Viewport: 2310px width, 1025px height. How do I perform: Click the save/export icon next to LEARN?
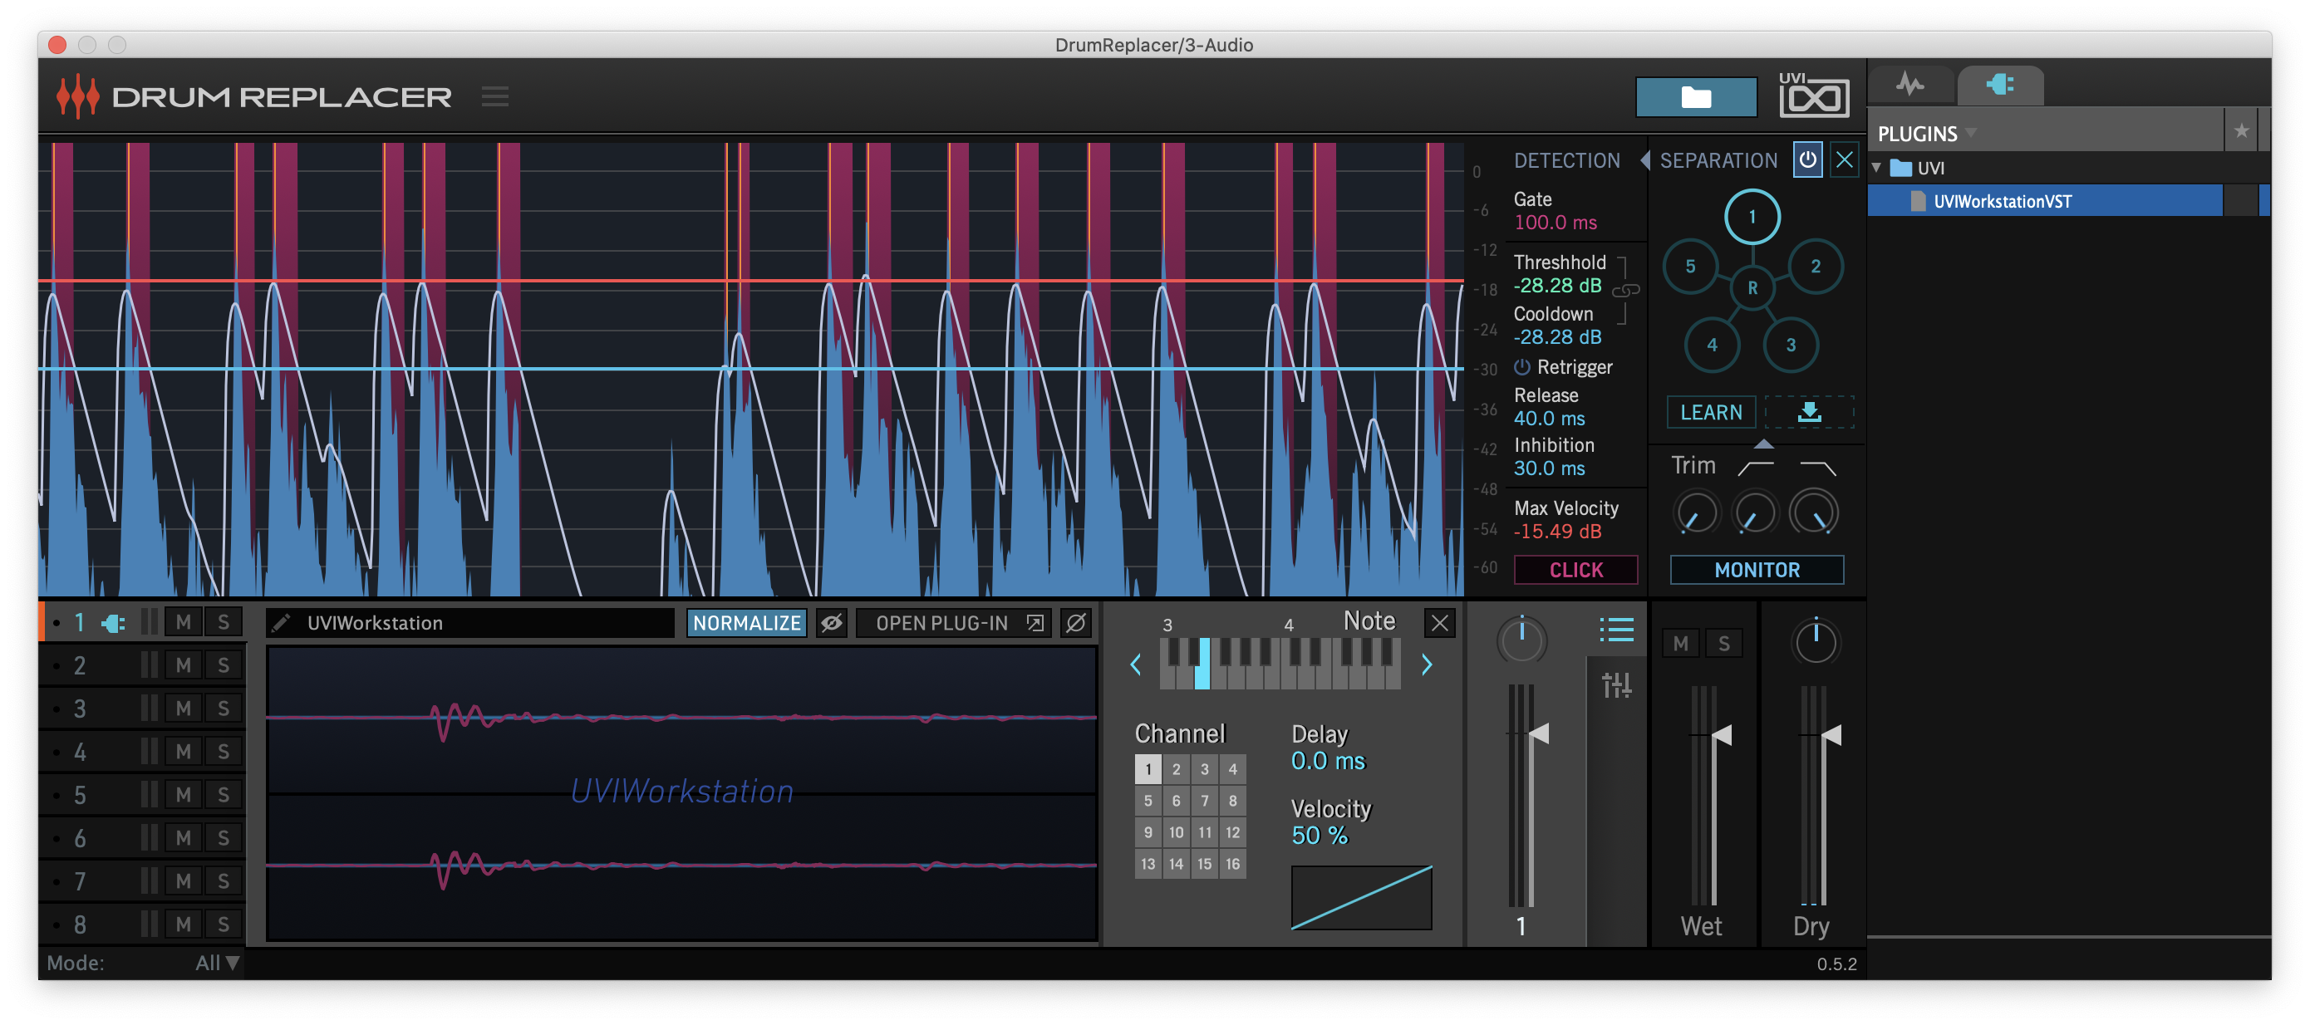click(1810, 413)
